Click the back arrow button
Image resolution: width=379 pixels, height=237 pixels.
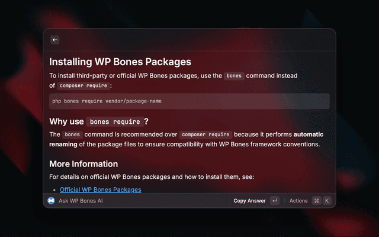point(55,40)
